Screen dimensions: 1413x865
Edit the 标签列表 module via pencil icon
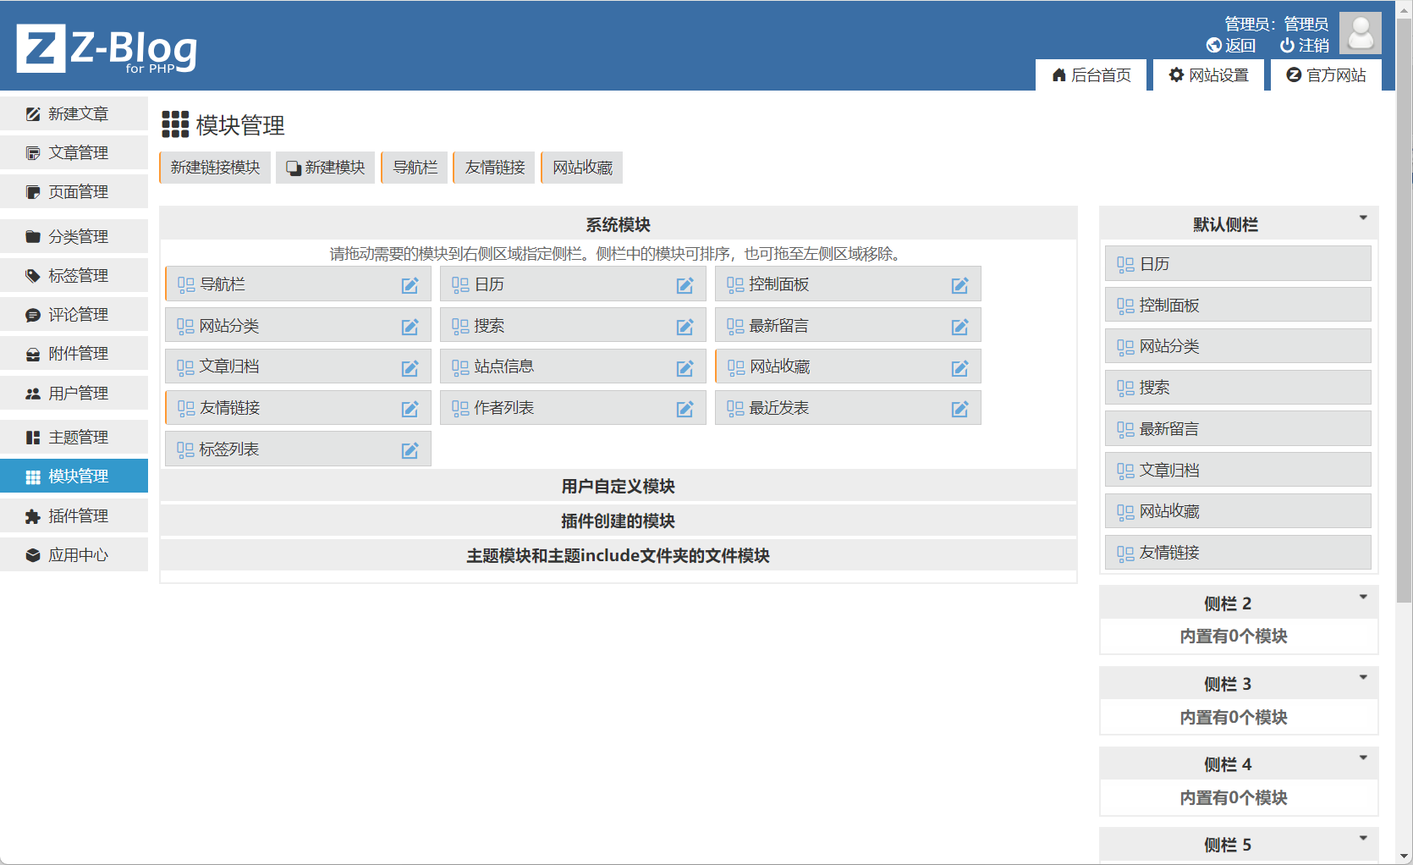[x=410, y=450]
